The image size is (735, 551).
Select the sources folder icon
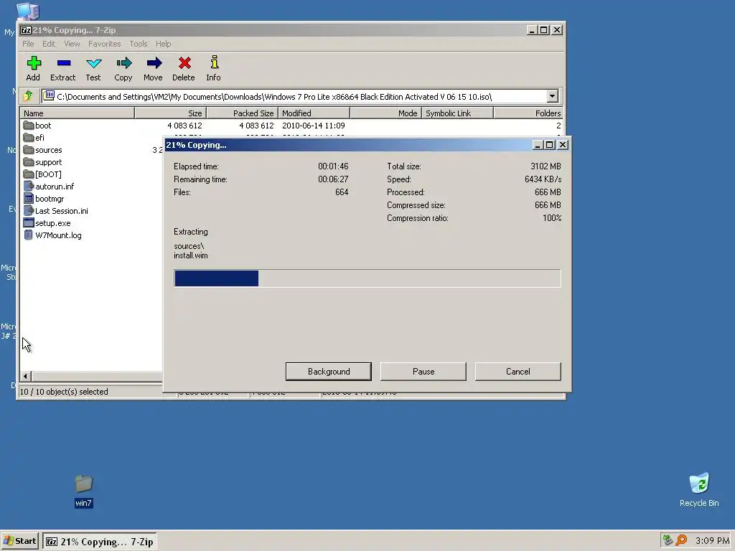coord(29,149)
